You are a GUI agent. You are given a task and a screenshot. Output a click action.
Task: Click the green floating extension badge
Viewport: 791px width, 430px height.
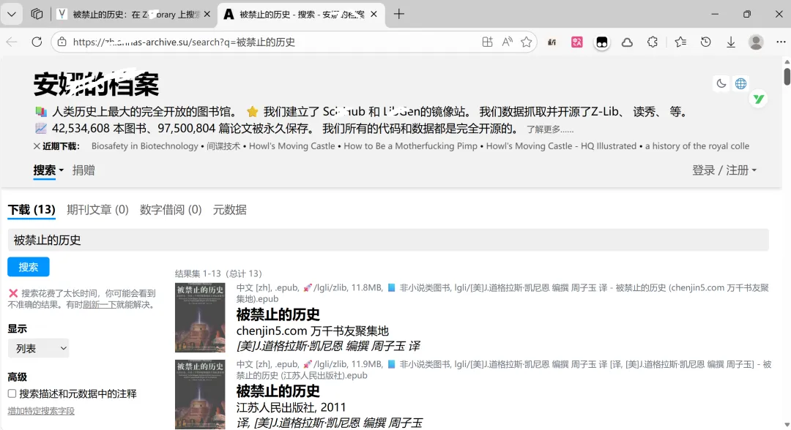[758, 99]
